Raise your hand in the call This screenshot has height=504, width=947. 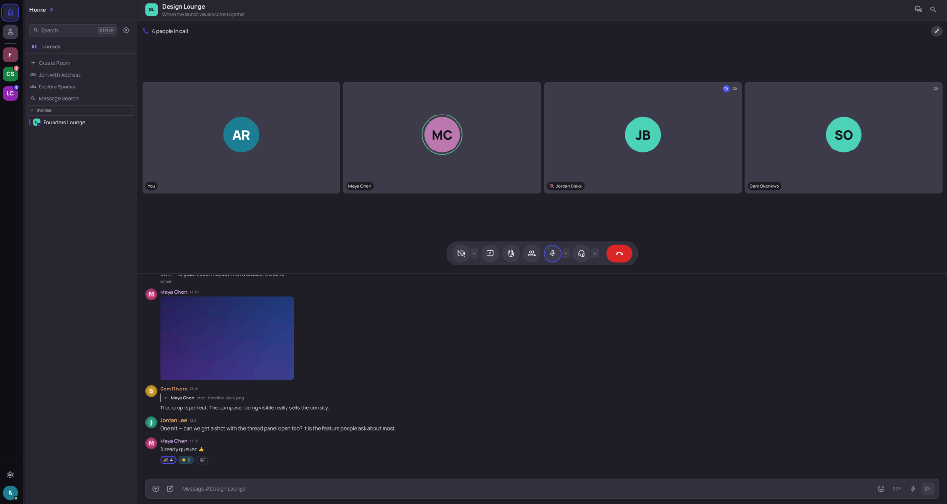(511, 254)
